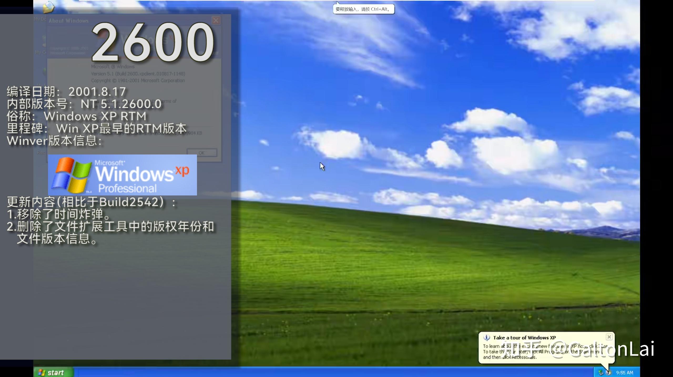Screen dimensions: 673x377
Task: Click the 'Microsoft ® Windows' line in About dialog
Action: tap(113, 67)
